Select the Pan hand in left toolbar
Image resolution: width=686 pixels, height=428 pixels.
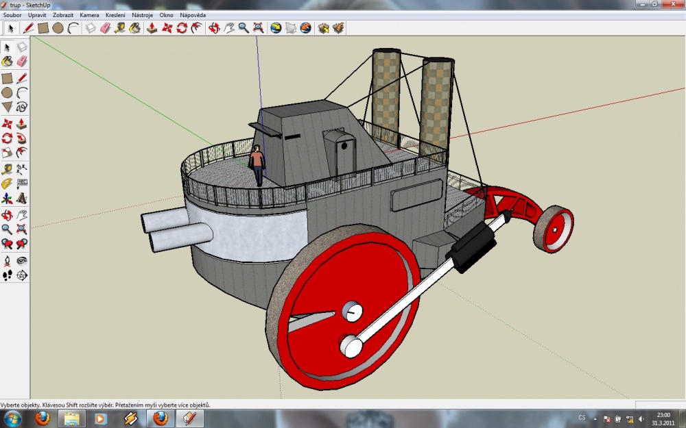(21, 215)
